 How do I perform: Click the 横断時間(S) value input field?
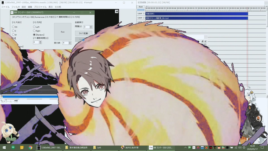tap(36, 42)
